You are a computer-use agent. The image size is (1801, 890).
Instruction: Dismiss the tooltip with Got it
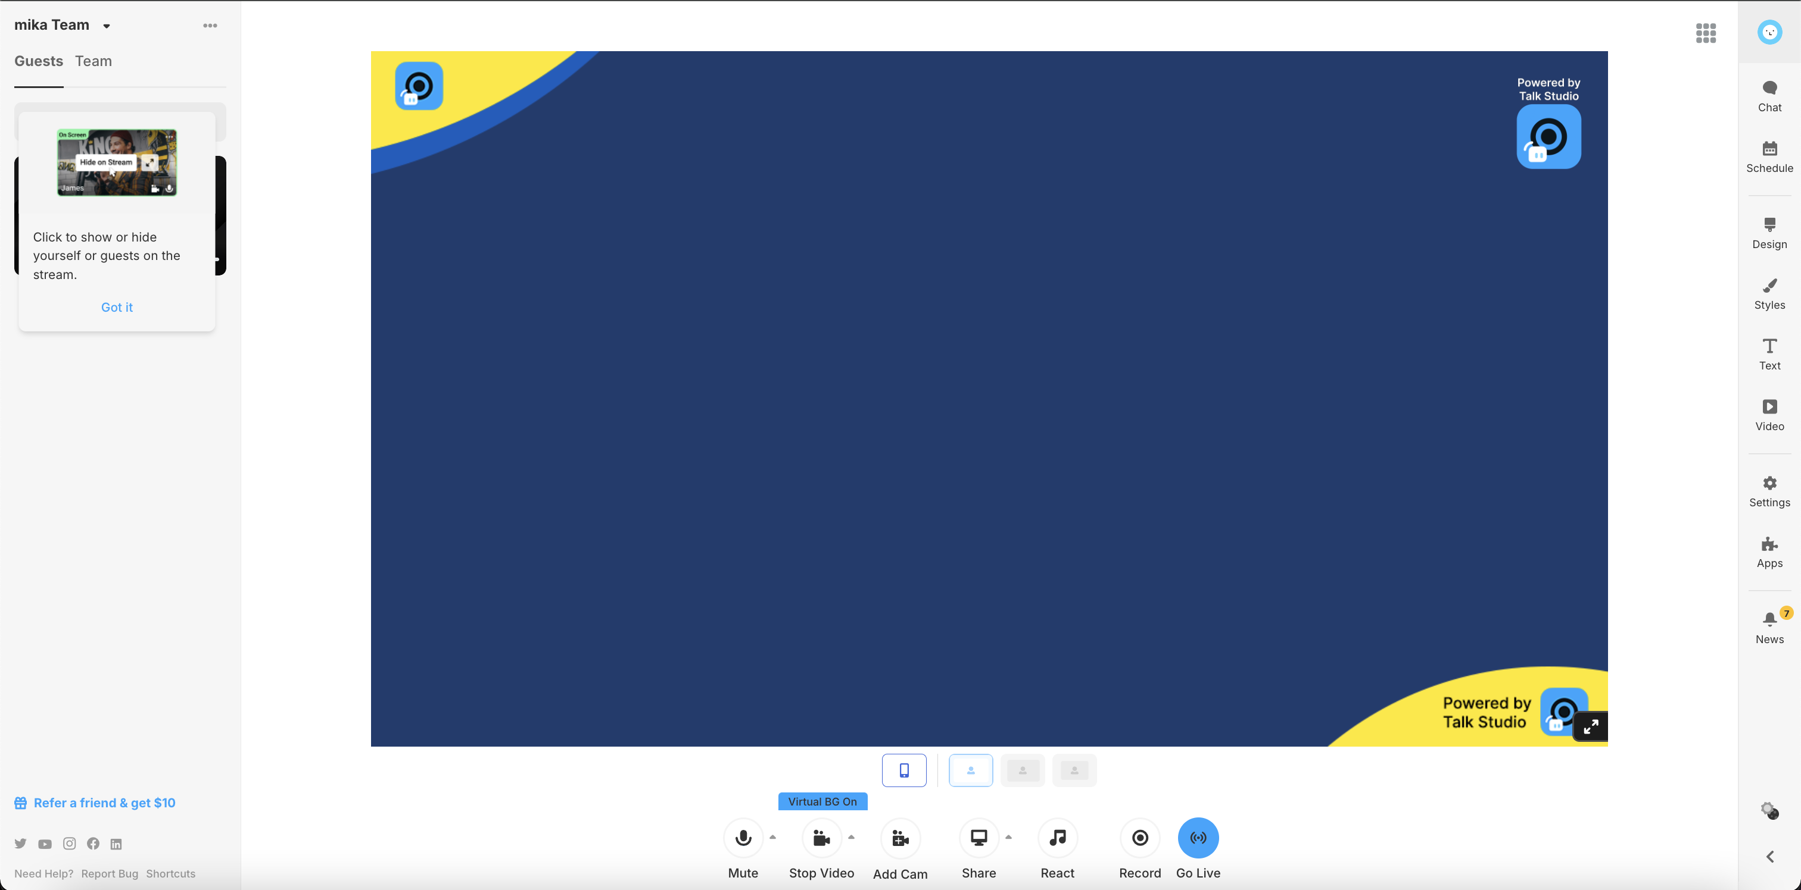tap(116, 306)
